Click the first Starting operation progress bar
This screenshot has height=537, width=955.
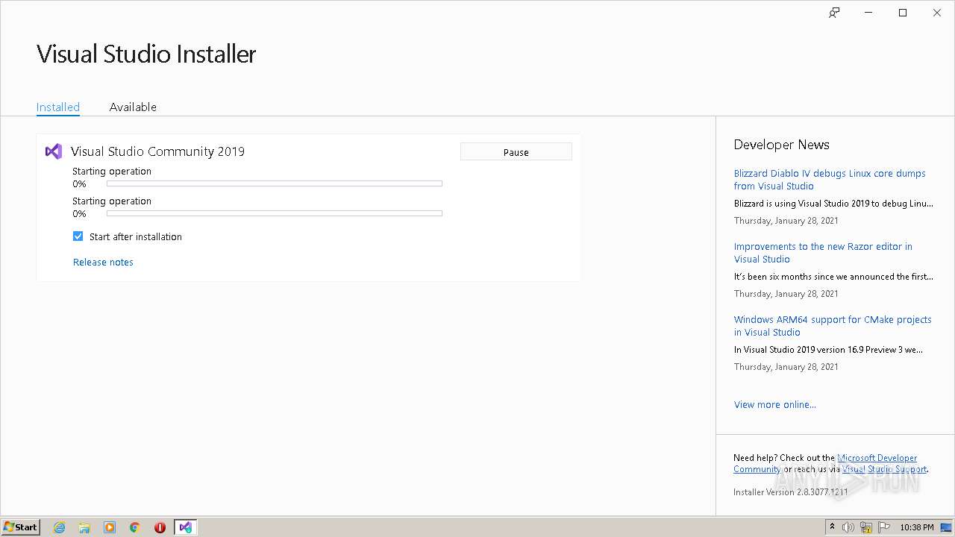click(x=275, y=183)
